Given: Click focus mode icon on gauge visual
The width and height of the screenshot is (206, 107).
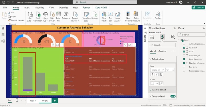Looking at the screenshot, I should coord(57,45).
